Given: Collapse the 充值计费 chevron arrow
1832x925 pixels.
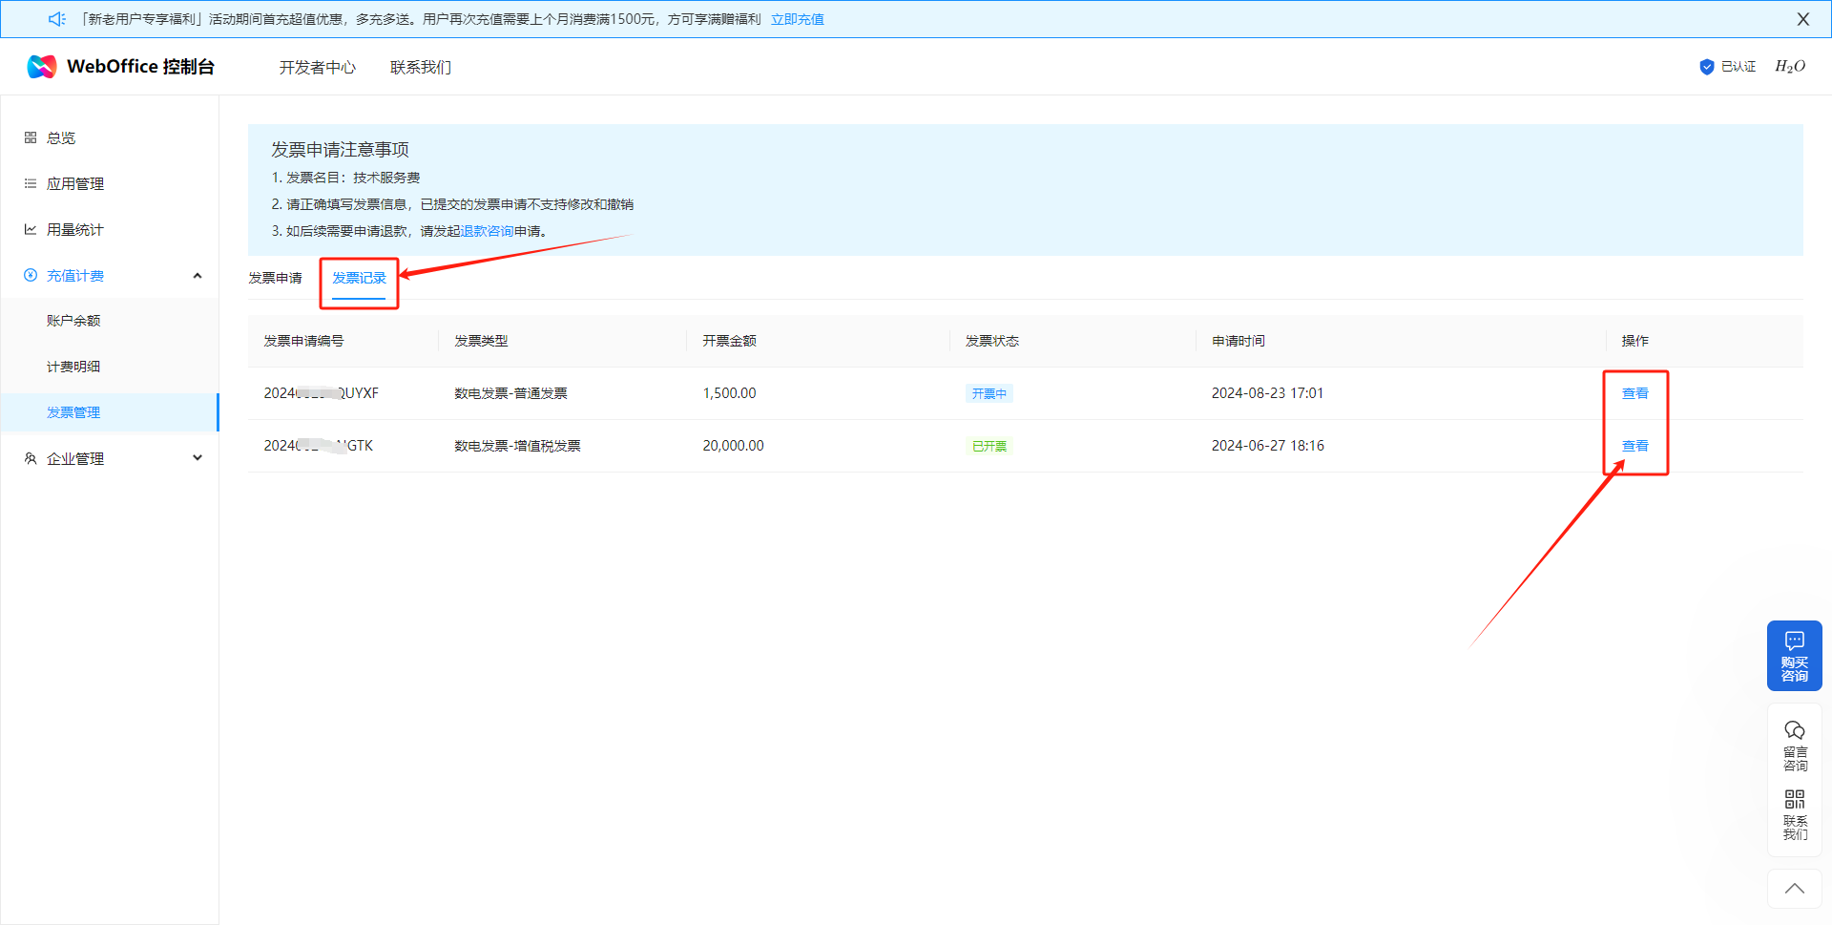Looking at the screenshot, I should (198, 276).
